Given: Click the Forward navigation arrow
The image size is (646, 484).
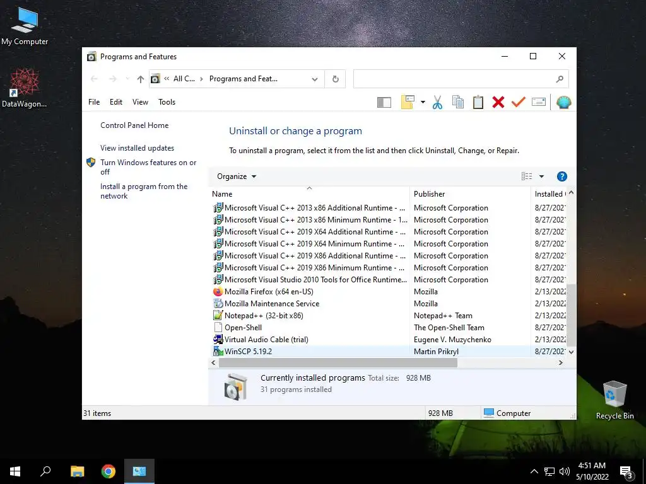Looking at the screenshot, I should click(112, 79).
